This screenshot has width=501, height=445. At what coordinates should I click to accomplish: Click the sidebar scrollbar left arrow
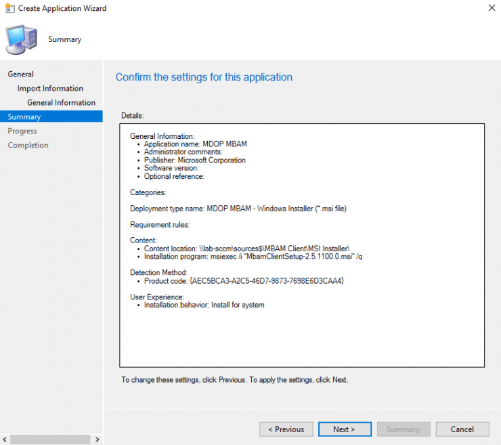pos(5,440)
